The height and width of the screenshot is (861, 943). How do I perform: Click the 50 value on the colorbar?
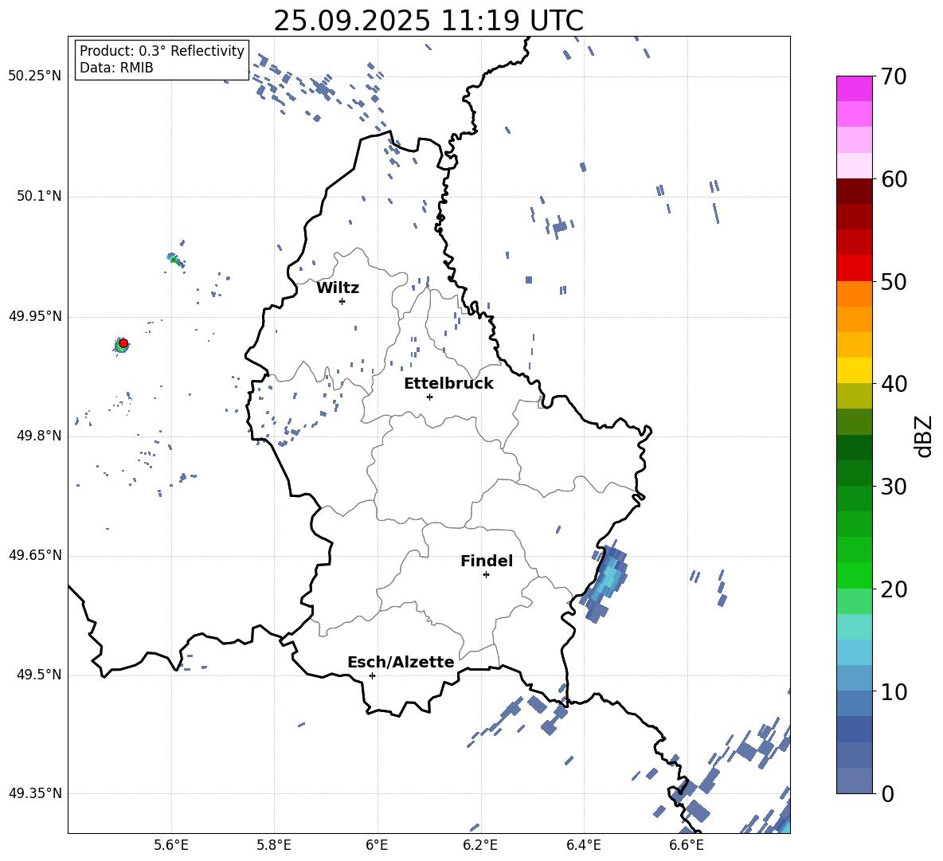coord(894,281)
